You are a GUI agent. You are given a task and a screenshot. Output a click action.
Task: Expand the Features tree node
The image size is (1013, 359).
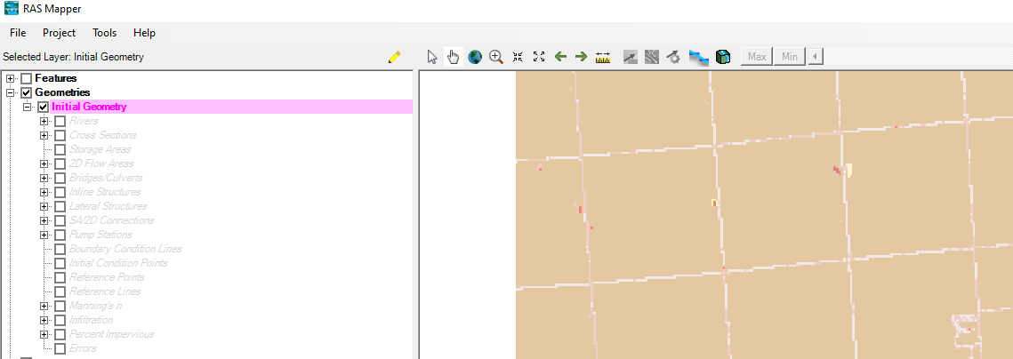click(x=11, y=78)
